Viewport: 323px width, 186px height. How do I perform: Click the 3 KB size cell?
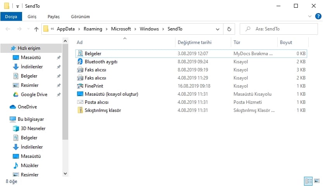click(301, 69)
